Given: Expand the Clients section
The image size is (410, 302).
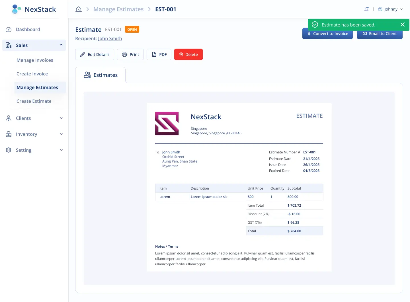Looking at the screenshot, I should click(61, 118).
